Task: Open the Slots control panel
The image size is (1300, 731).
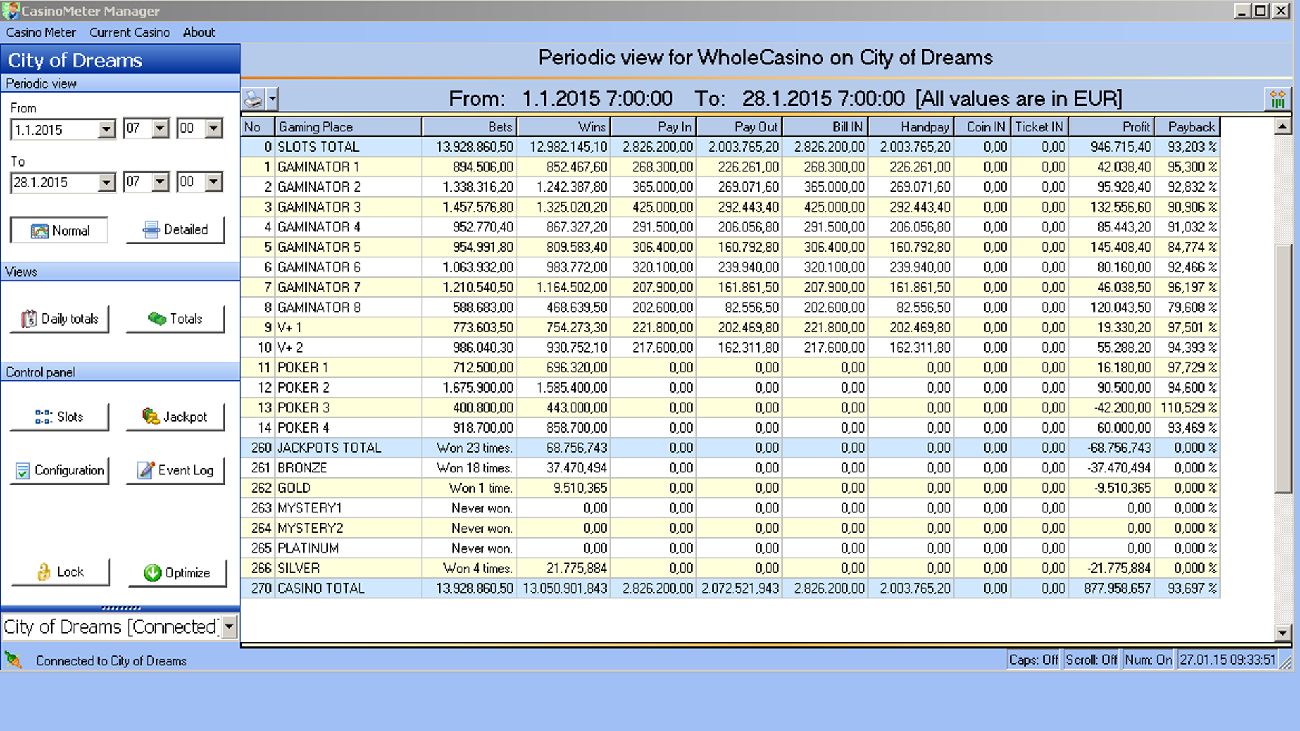Action: pyautogui.click(x=60, y=417)
